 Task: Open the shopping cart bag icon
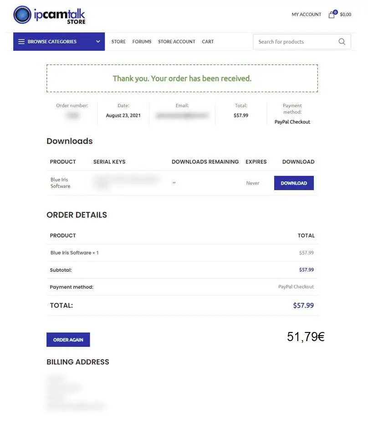point(332,15)
